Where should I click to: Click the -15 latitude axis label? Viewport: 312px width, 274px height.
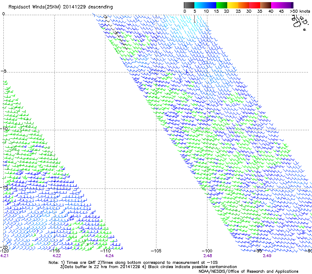pyautogui.click(x=4, y=187)
